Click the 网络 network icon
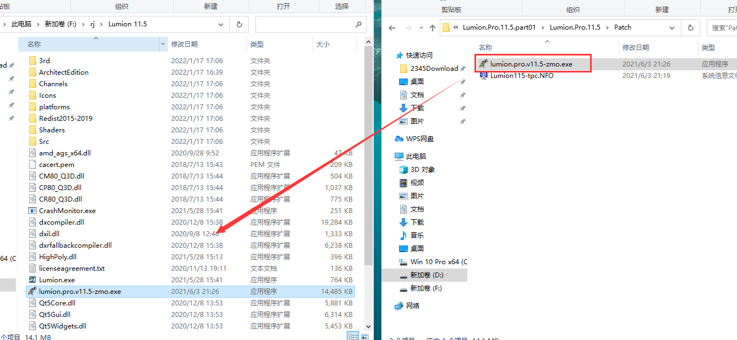 [400, 306]
